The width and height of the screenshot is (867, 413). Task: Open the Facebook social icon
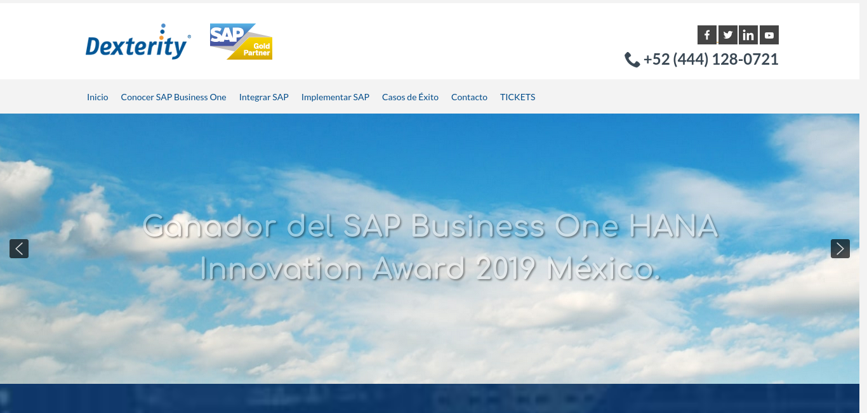(x=707, y=35)
